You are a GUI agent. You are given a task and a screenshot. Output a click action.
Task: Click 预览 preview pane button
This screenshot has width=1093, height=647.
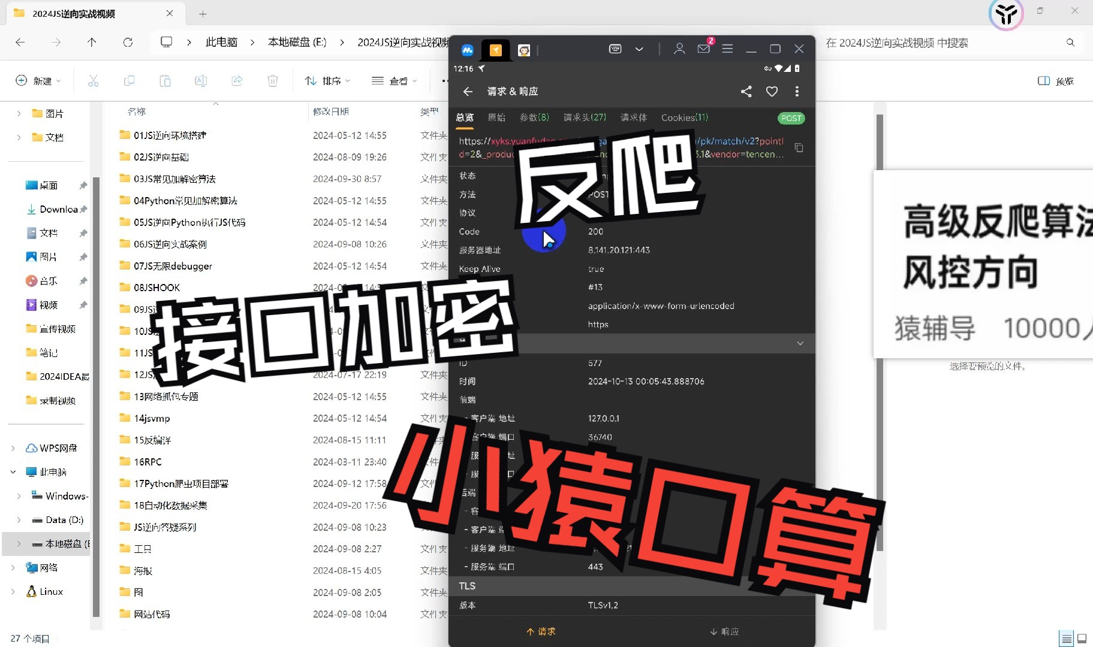click(1056, 81)
